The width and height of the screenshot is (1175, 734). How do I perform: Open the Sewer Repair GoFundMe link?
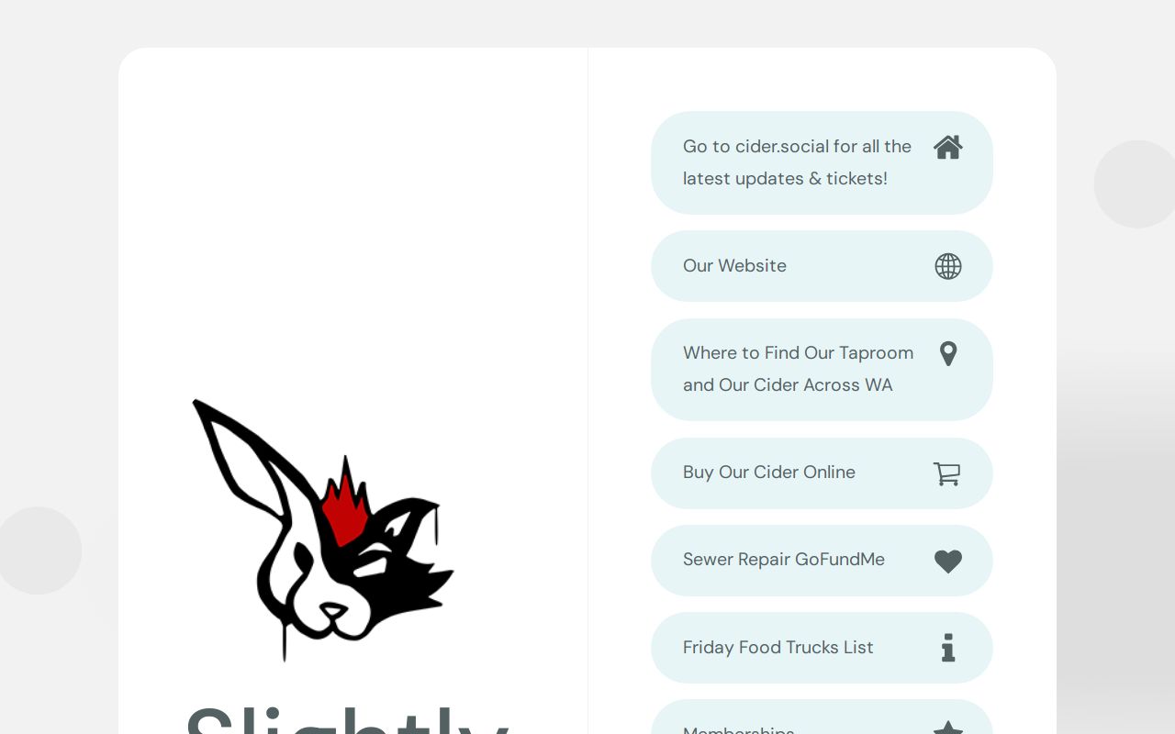pyautogui.click(x=822, y=560)
